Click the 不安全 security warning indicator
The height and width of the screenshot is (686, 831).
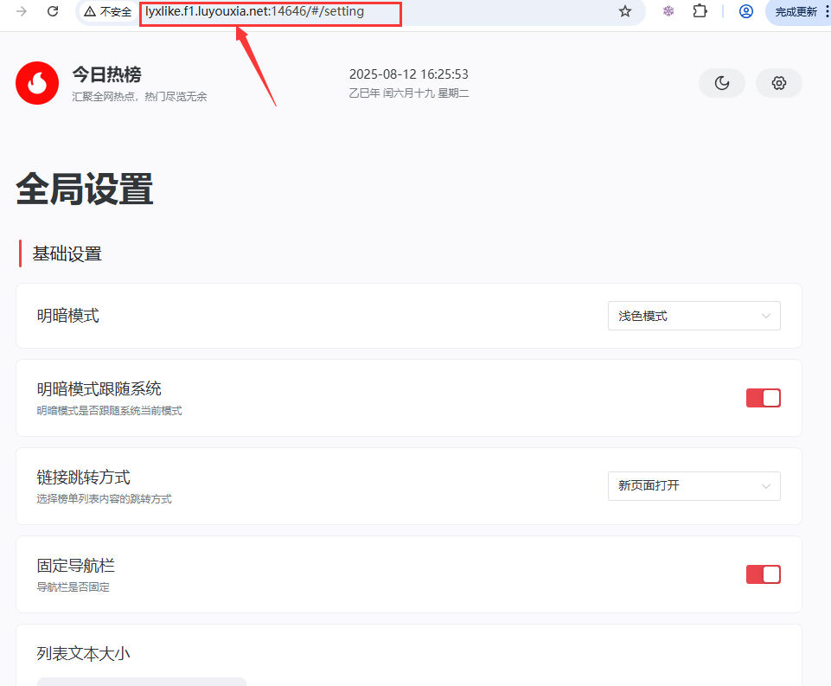point(108,11)
